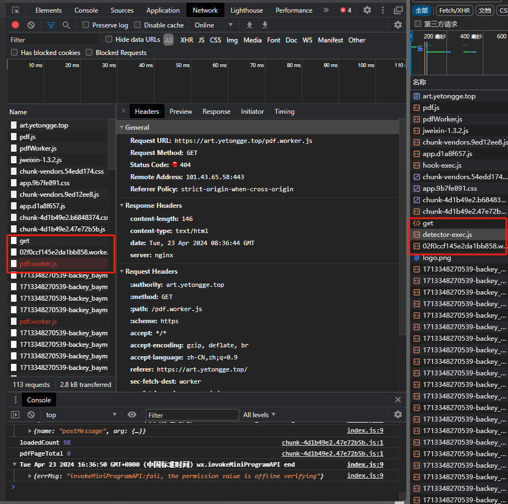This screenshot has width=508, height=504.
Task: Clear the console output
Action: coord(31,415)
